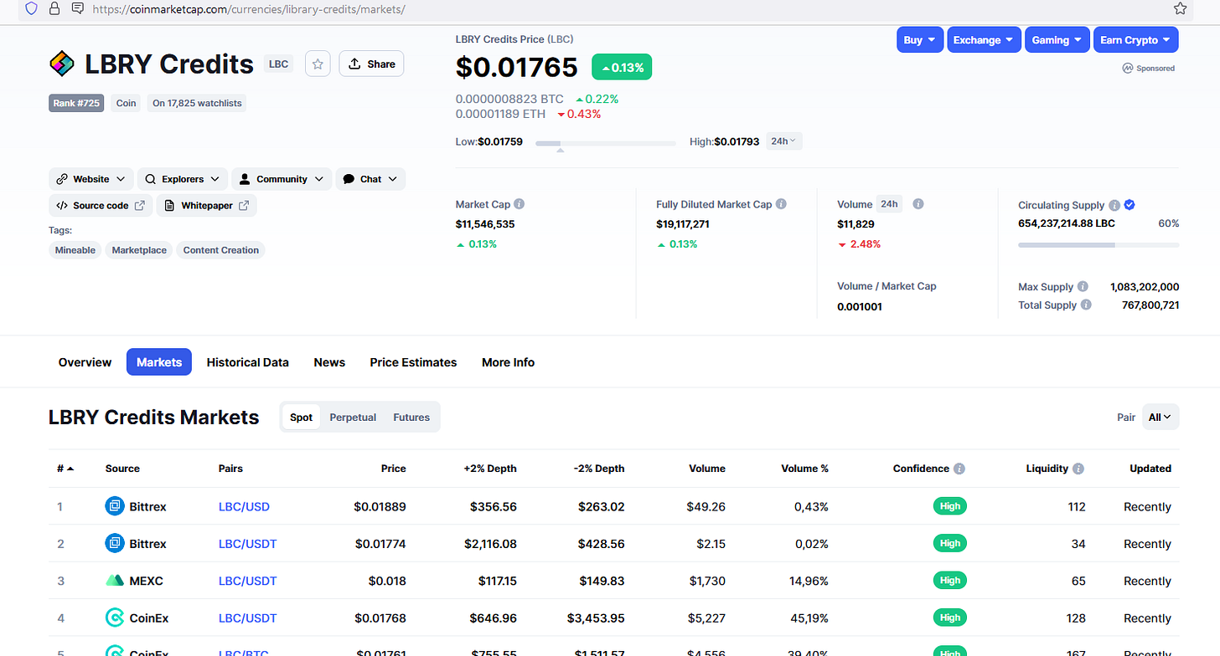Click the browser address bar URL

(249, 9)
